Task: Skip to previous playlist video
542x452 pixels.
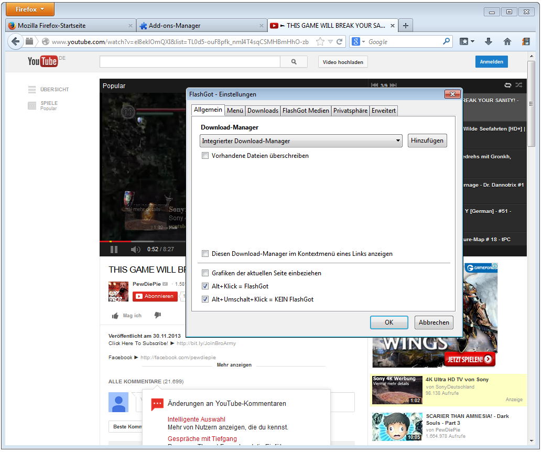Action: (x=374, y=85)
